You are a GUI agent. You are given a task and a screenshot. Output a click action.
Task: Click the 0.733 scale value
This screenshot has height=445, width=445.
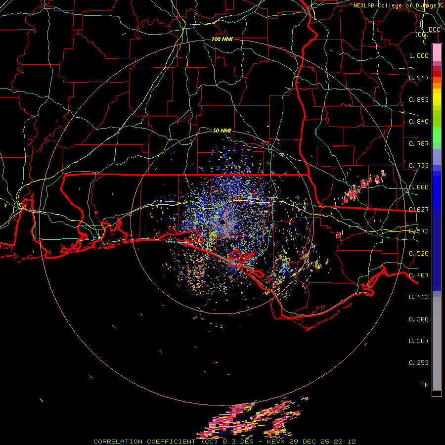pos(419,166)
